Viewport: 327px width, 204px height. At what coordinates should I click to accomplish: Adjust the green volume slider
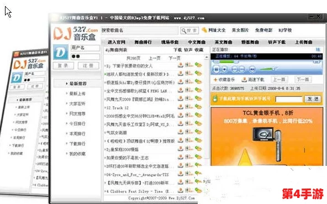[x=267, y=69]
